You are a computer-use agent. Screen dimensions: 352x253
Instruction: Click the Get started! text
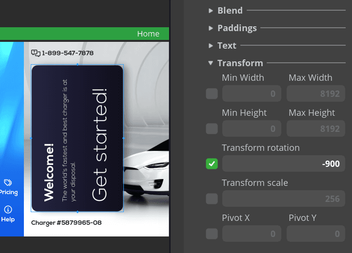tap(99, 145)
